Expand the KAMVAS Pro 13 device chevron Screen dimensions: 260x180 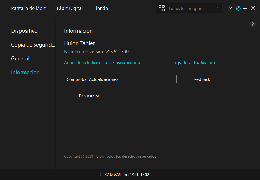pos(100,175)
